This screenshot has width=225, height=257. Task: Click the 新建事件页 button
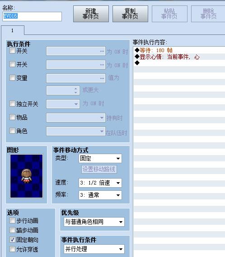[x=91, y=14]
